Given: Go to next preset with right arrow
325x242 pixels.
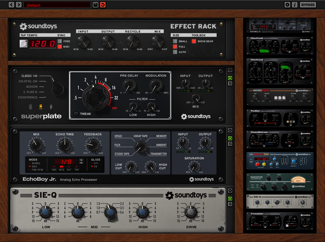Looking at the screenshot, I should (x=19, y=5).
